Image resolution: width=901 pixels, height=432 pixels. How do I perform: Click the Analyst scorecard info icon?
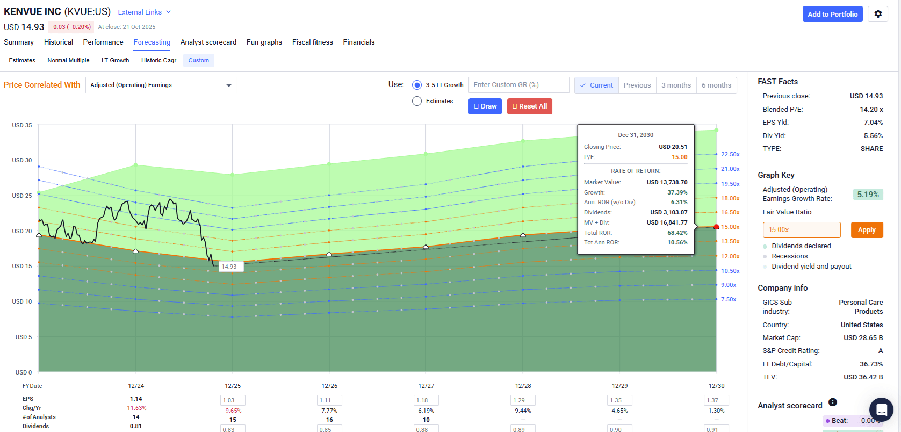832,402
